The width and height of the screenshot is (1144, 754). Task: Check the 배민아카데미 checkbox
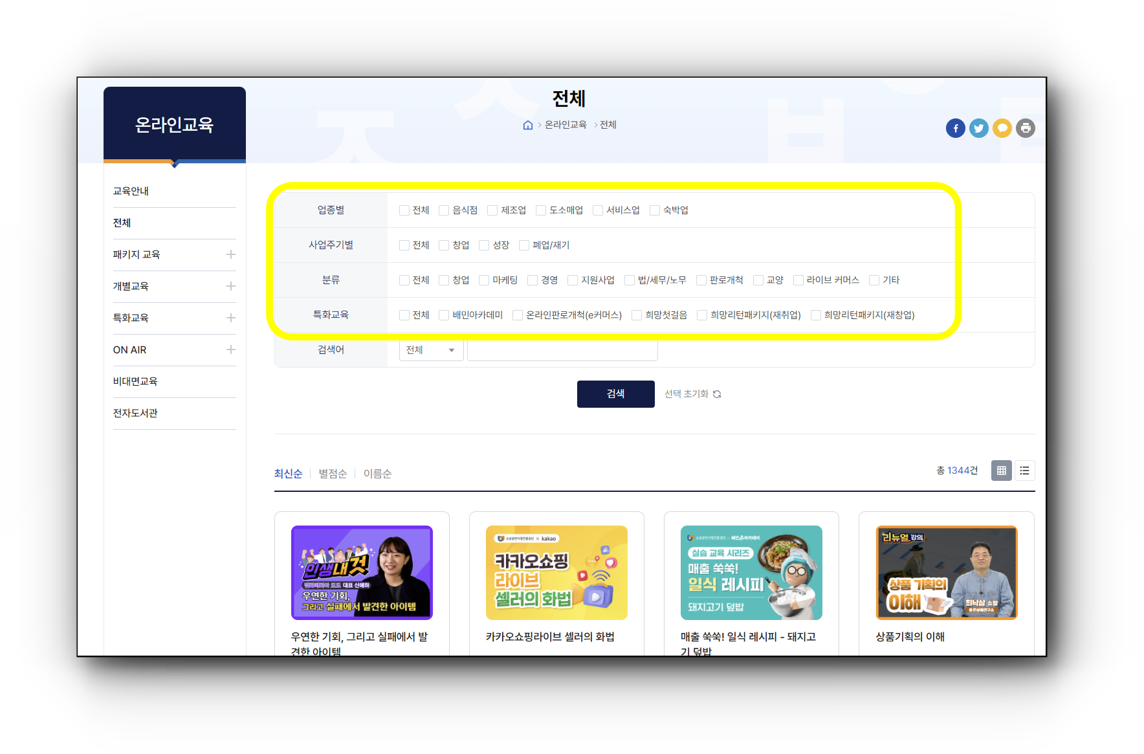[x=444, y=315]
